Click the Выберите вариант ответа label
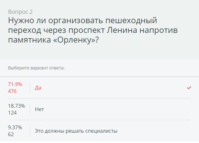The width and height of the screenshot is (199, 143). coord(36,68)
